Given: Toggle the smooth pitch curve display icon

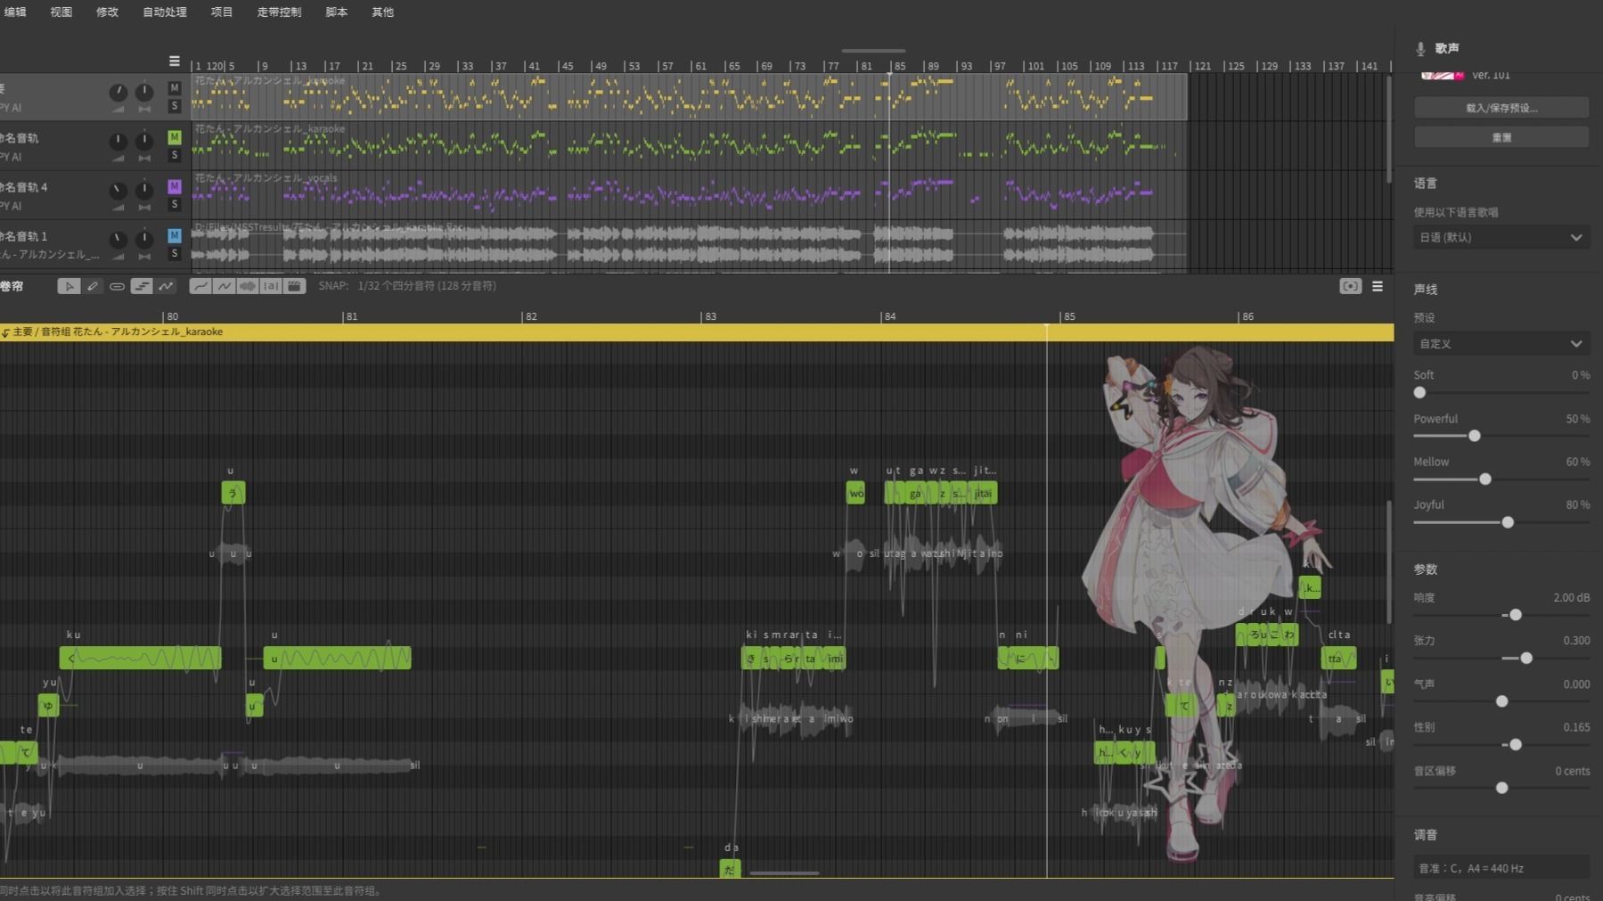Looking at the screenshot, I should (200, 286).
